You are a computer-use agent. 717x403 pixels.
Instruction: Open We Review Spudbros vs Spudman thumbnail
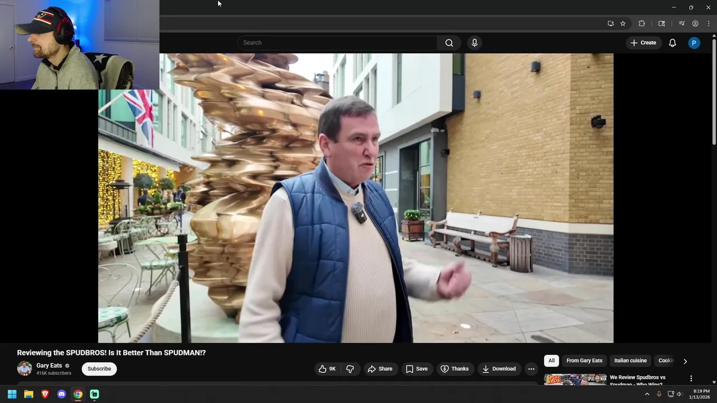click(575, 379)
